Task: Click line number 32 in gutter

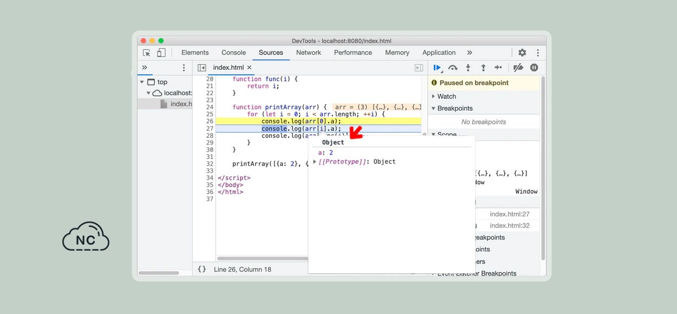Action: pos(210,163)
